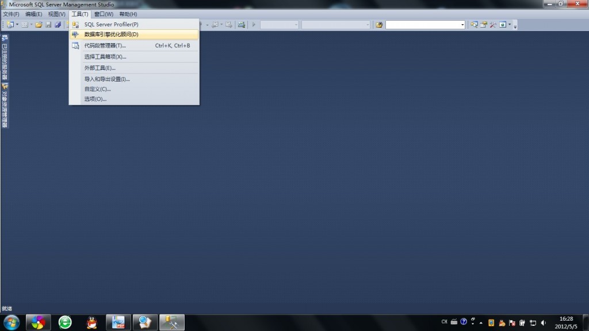The height and width of the screenshot is (331, 589).
Task: Click the keyboard tray icon
Action: pos(454,322)
